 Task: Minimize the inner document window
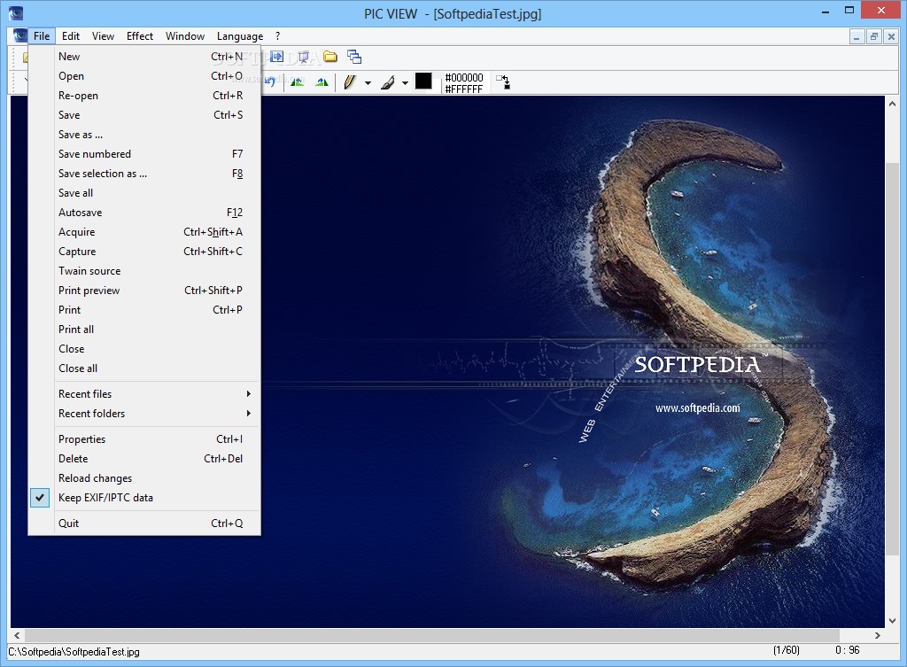click(857, 36)
